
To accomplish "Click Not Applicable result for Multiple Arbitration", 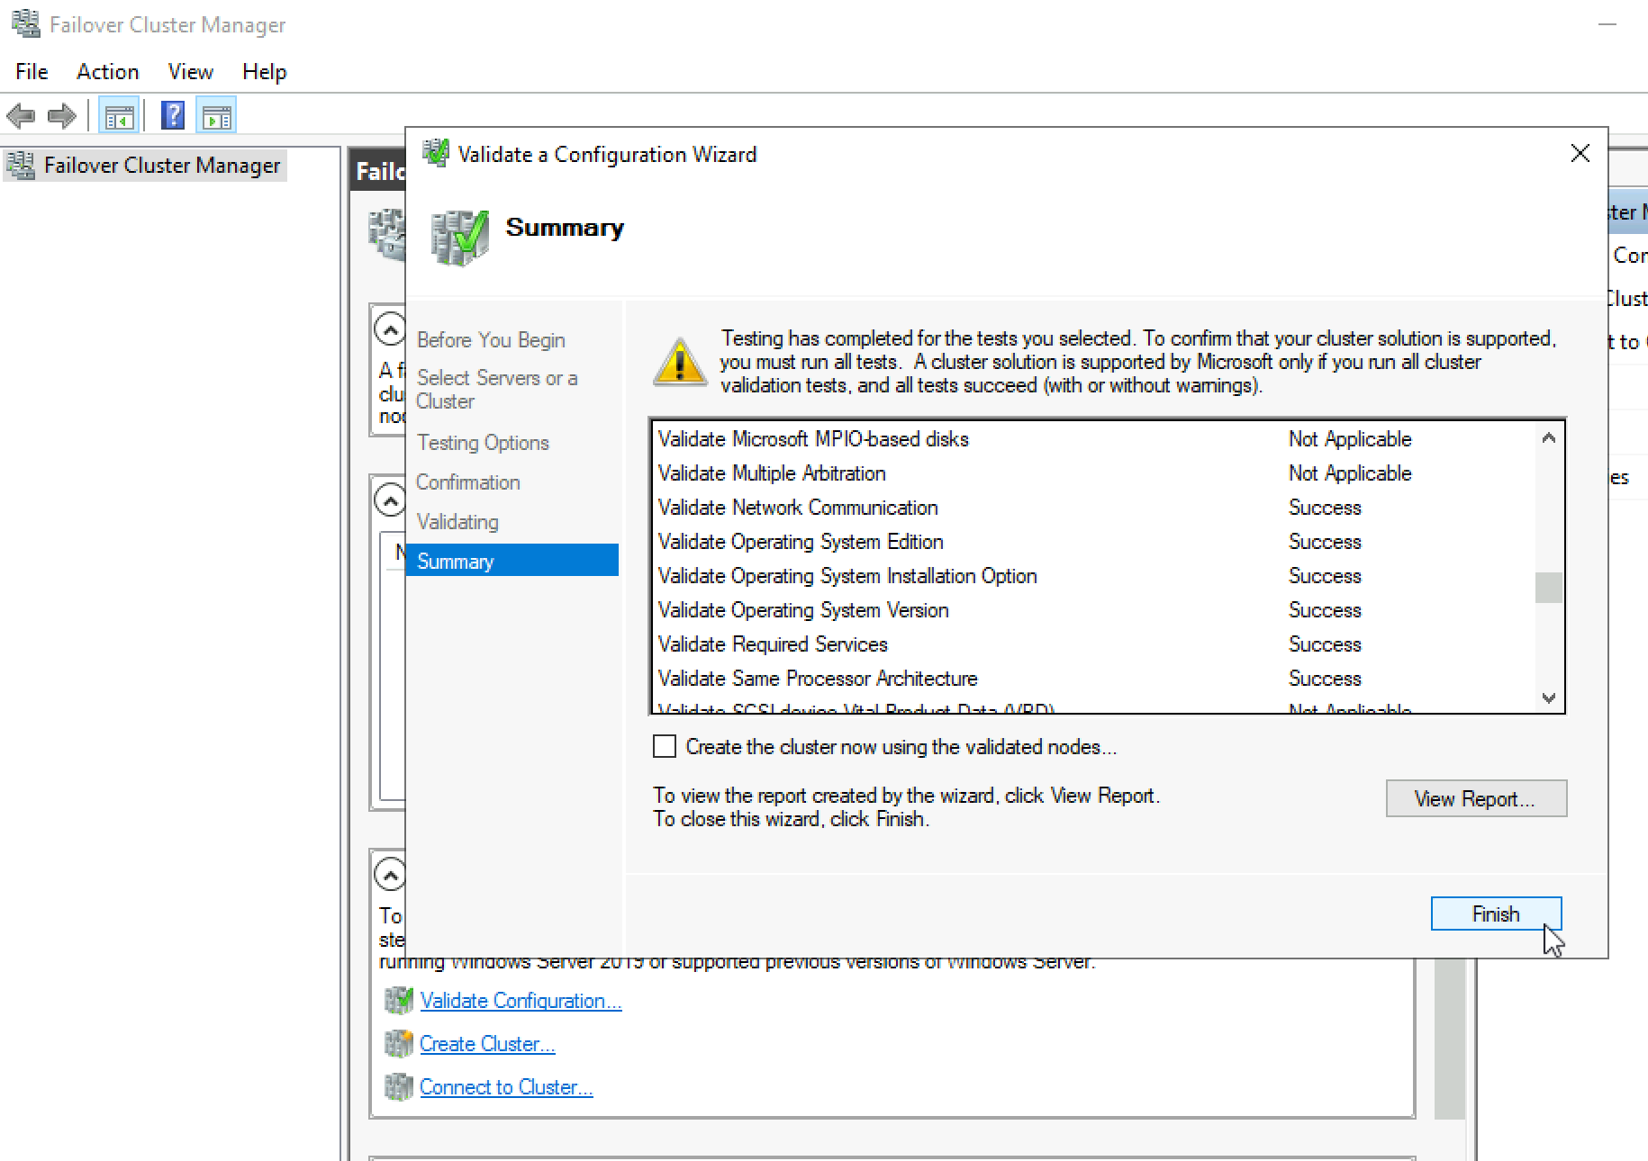I will [x=1350, y=473].
